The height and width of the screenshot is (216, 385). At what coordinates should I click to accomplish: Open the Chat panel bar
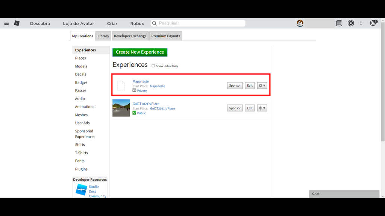(x=344, y=194)
